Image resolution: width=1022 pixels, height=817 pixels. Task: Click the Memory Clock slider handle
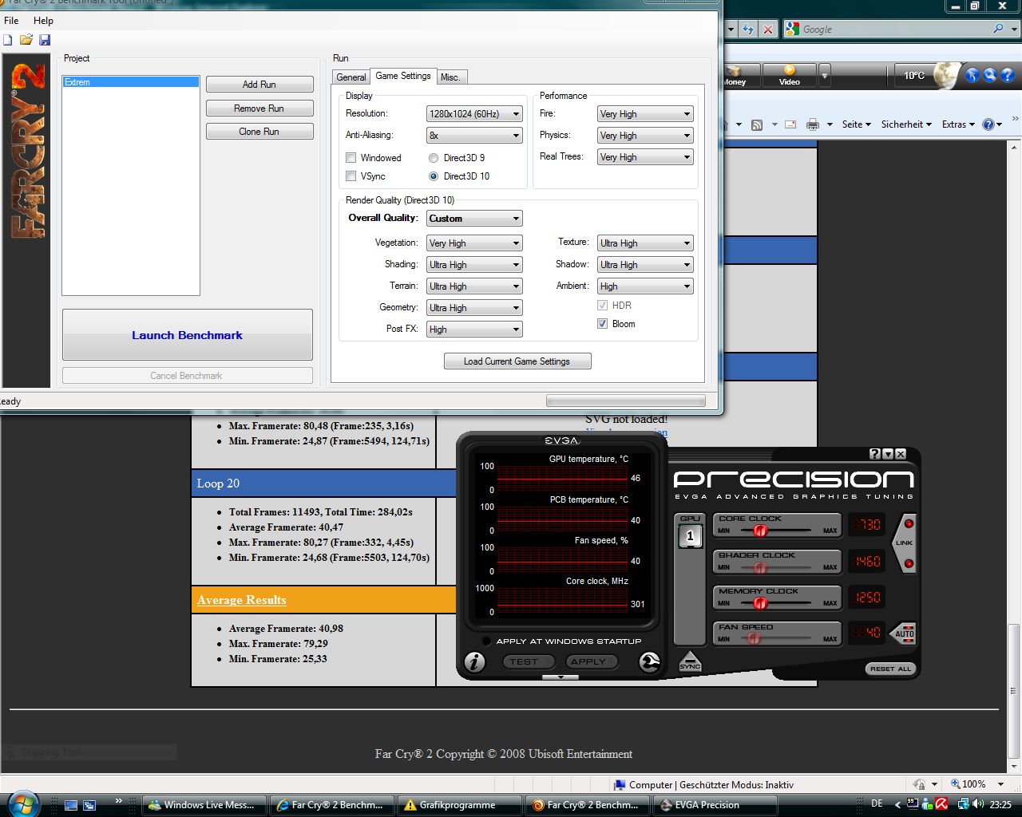760,603
